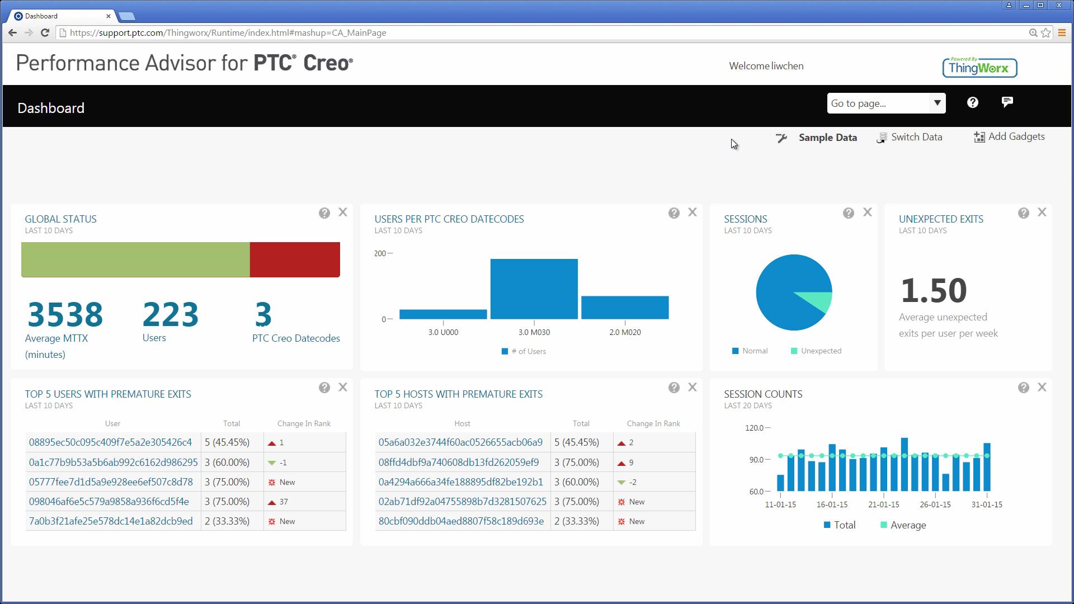Close the Sessions gadget

click(x=868, y=213)
